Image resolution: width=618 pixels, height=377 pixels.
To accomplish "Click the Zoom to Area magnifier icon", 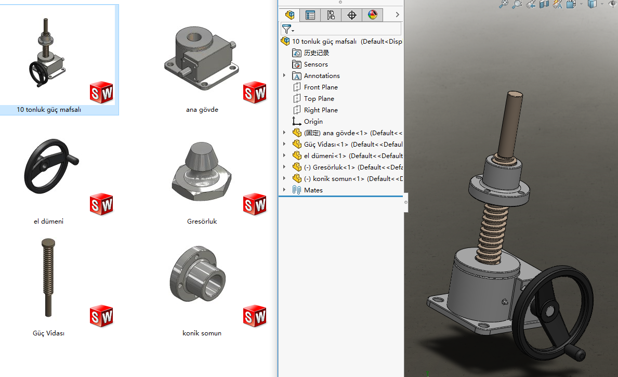I will (517, 4).
